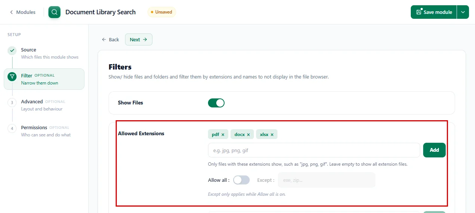
Task: Click the Next button
Action: tap(139, 39)
